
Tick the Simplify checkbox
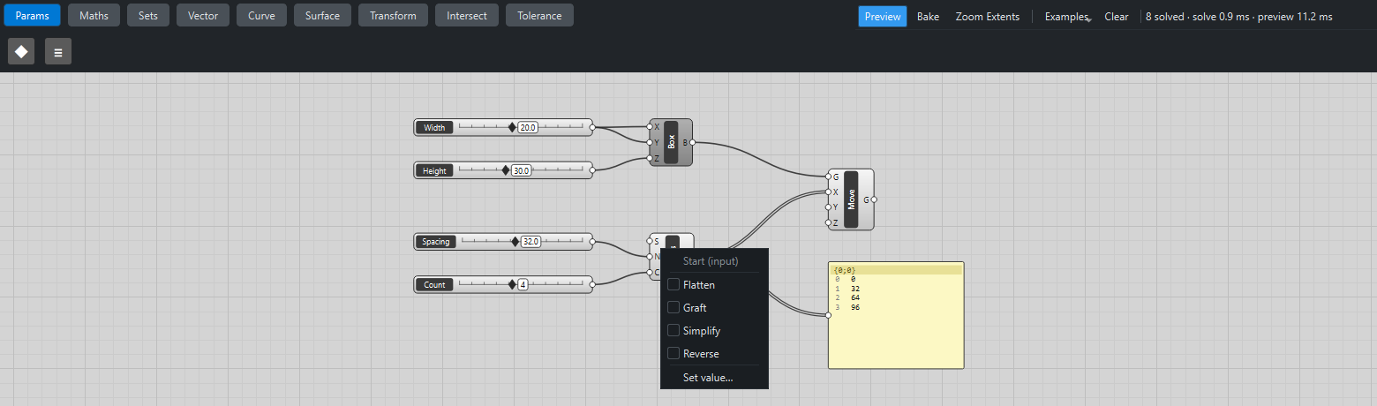pos(674,331)
